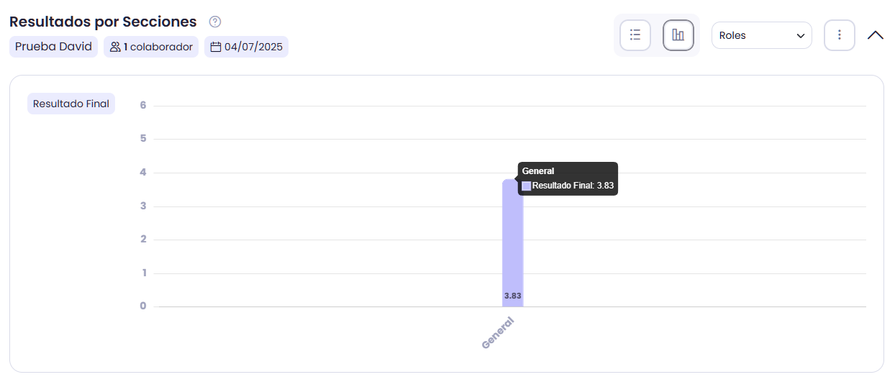Click the help question mark icon
895x377 pixels.
[x=214, y=22]
